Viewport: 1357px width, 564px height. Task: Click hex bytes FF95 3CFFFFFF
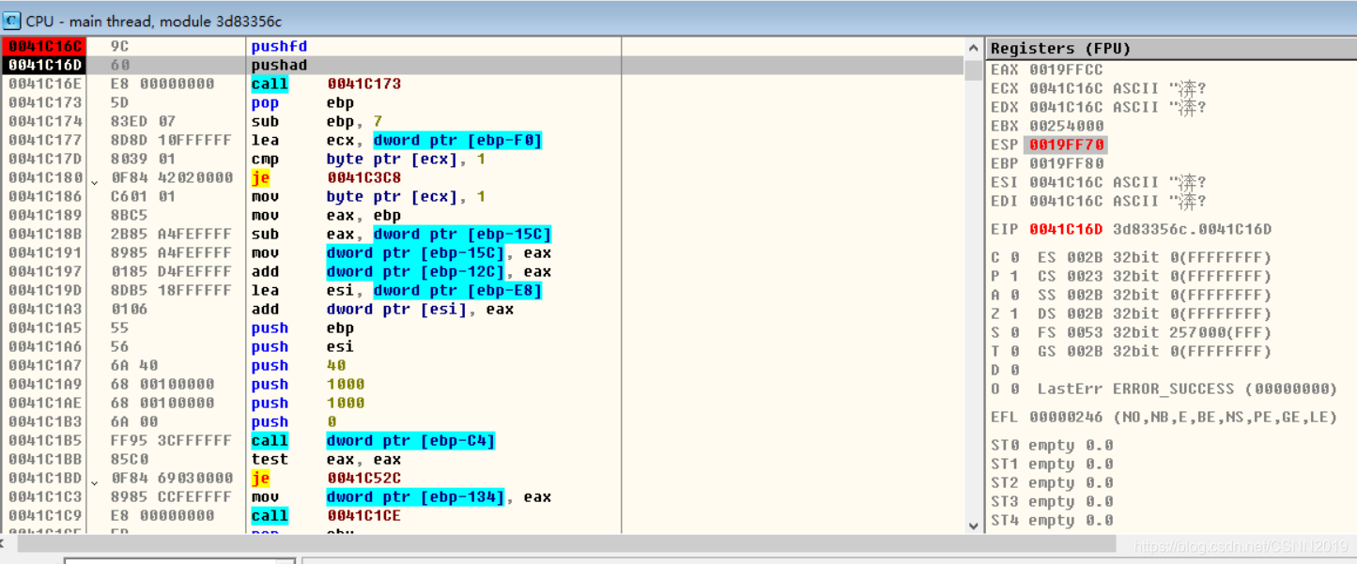tap(171, 440)
